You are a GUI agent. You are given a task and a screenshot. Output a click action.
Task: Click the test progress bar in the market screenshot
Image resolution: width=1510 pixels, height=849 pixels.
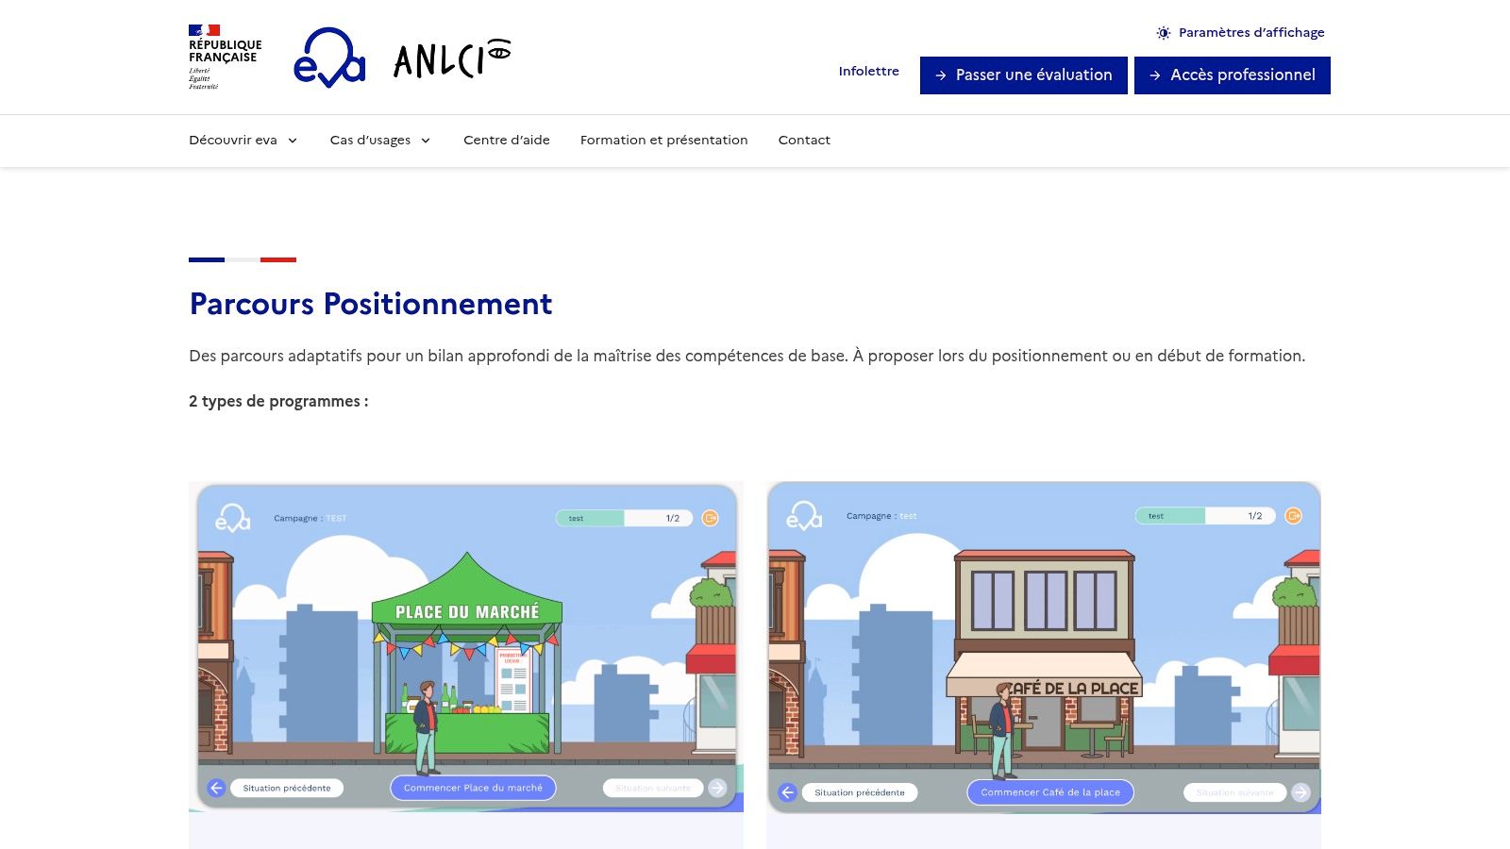pos(624,518)
